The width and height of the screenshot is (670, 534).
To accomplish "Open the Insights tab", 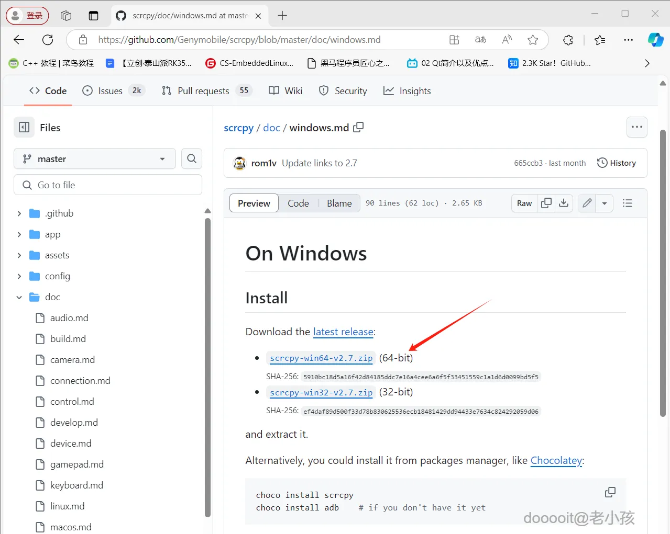I will coord(407,90).
